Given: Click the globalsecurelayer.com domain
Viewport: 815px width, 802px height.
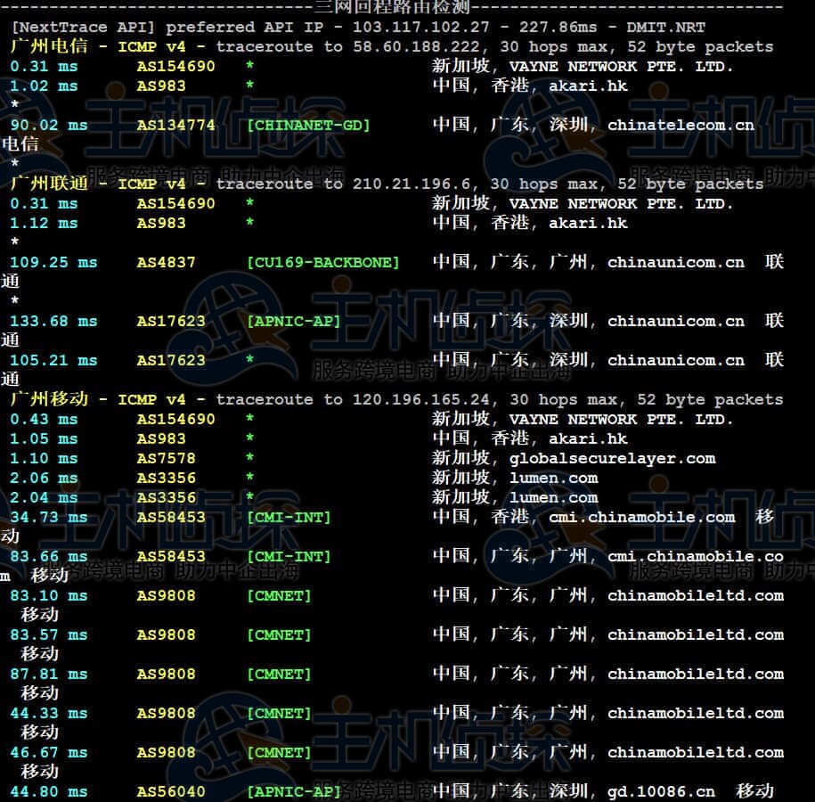Looking at the screenshot, I should (x=612, y=458).
